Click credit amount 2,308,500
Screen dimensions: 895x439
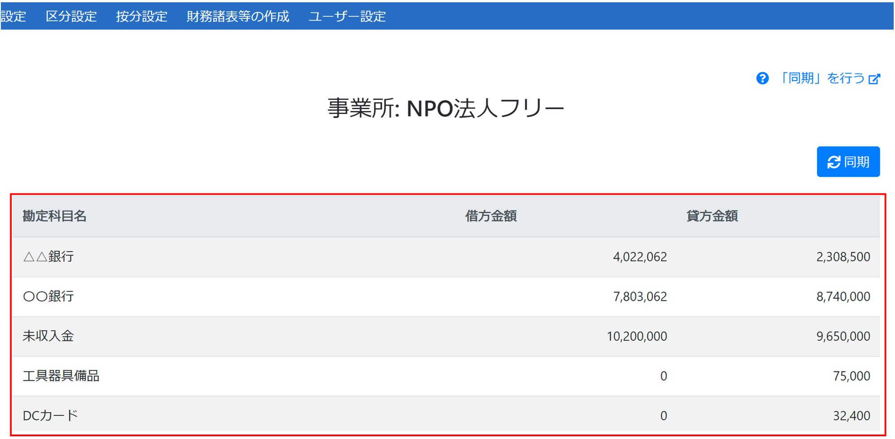pos(843,257)
